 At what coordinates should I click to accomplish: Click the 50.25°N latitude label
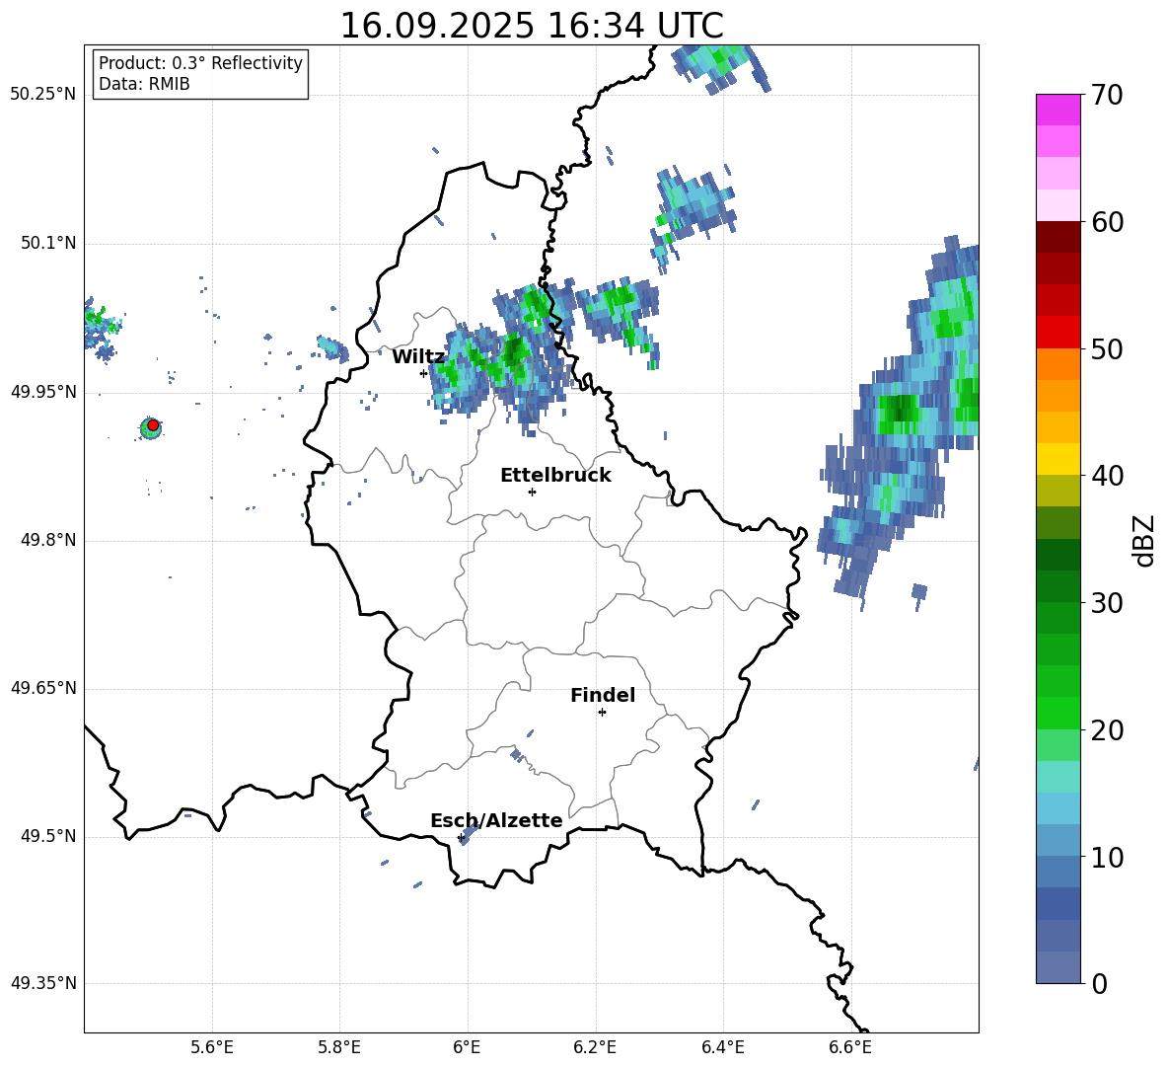pyautogui.click(x=43, y=95)
